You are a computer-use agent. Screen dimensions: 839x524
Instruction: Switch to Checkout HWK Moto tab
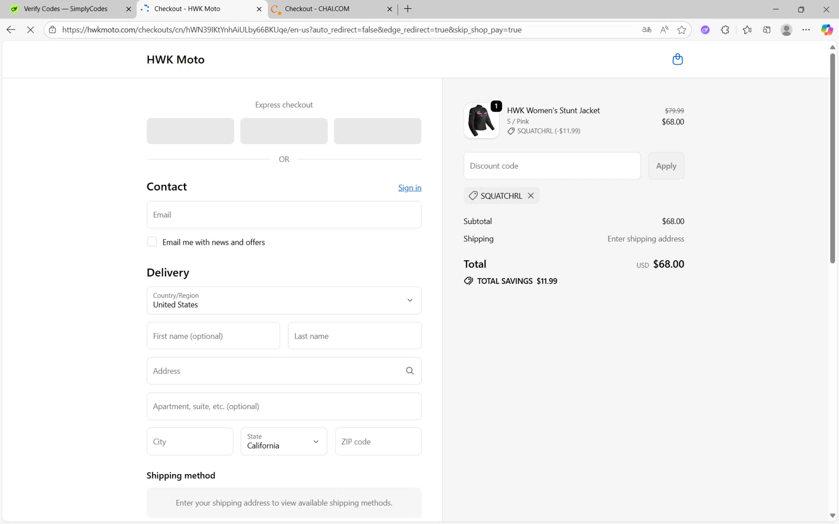coord(201,9)
